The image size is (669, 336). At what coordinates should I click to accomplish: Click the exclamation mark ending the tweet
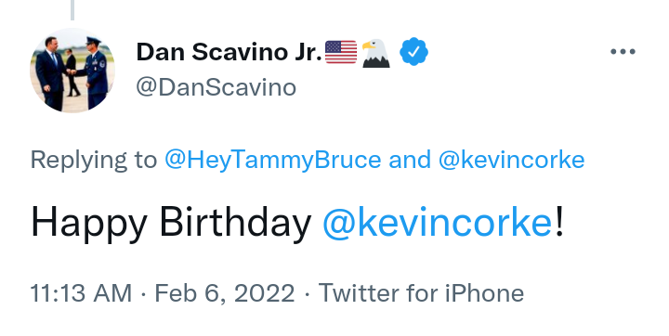[559, 222]
